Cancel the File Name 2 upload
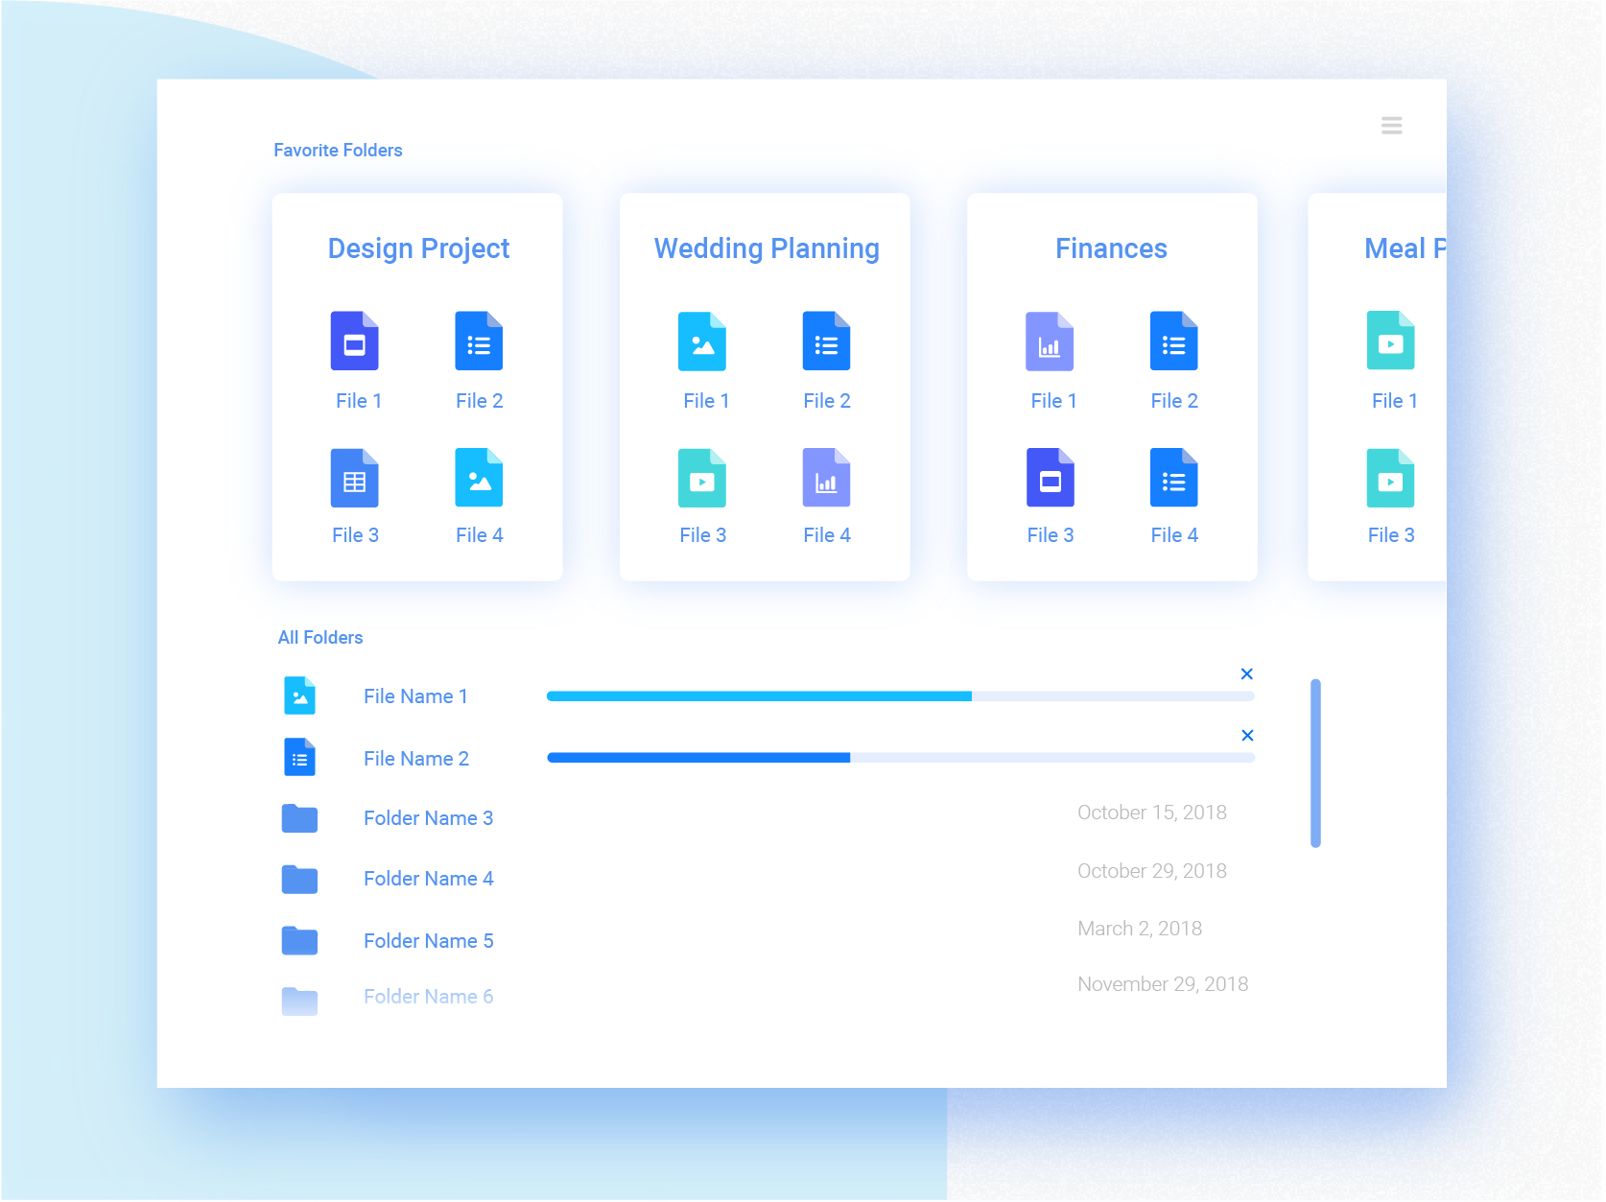 [x=1246, y=735]
